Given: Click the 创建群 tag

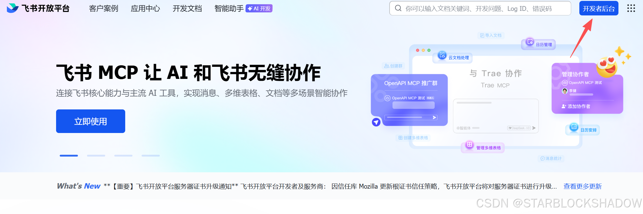Looking at the screenshot, I should click(393, 66).
